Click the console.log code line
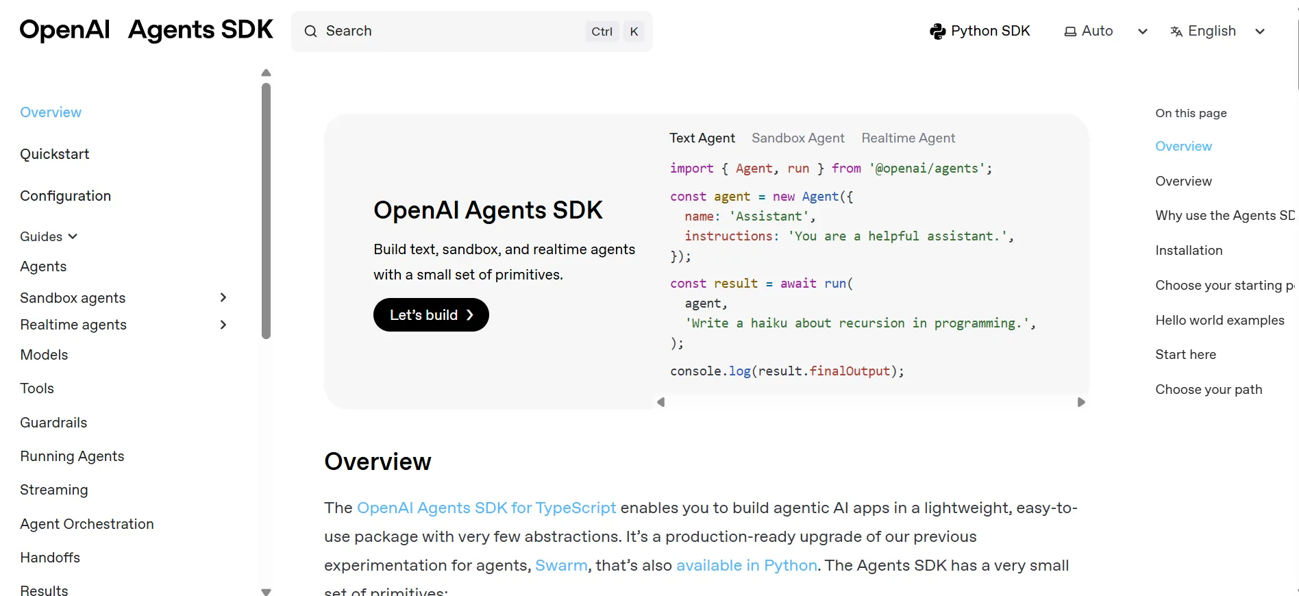The width and height of the screenshot is (1299, 596). coord(787,371)
